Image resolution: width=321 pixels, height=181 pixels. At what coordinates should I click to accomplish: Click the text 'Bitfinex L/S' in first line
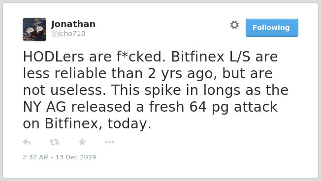pyautogui.click(x=210, y=57)
